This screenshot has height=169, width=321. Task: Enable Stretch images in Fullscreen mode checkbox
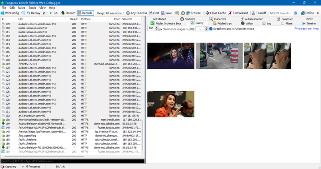click(211, 29)
